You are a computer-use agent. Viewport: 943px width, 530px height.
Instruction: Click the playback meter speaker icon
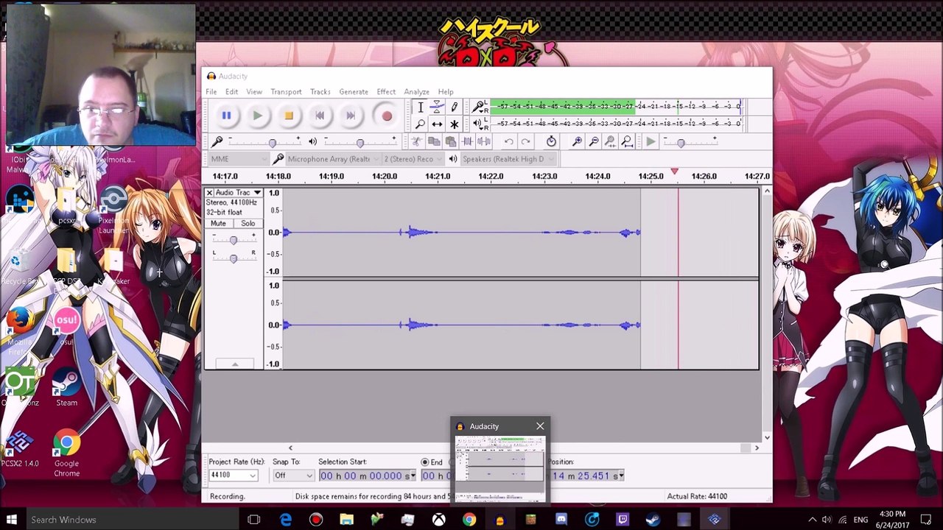478,124
